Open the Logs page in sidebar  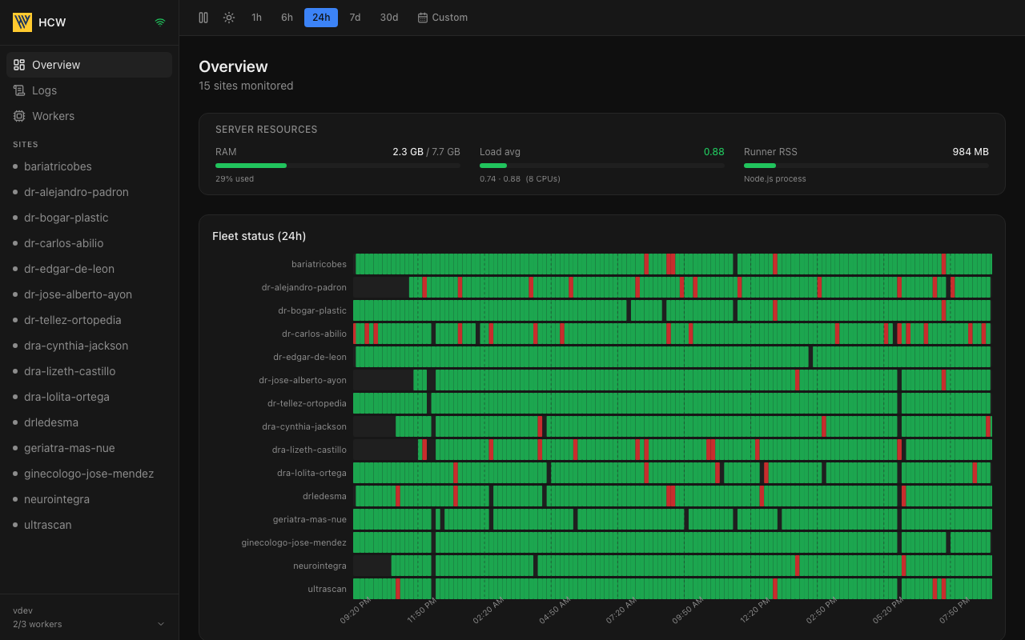tap(89, 90)
